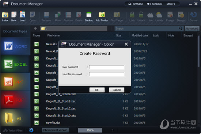Show All document types
This screenshot has height=134, width=201.
(x=15, y=118)
